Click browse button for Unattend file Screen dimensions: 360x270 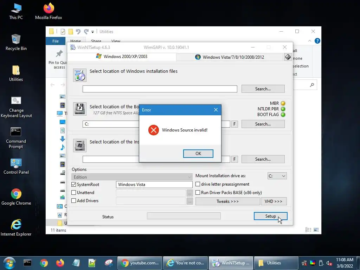(189, 193)
